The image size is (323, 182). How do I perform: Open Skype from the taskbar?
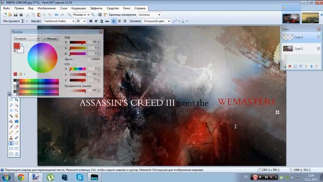pos(80,177)
